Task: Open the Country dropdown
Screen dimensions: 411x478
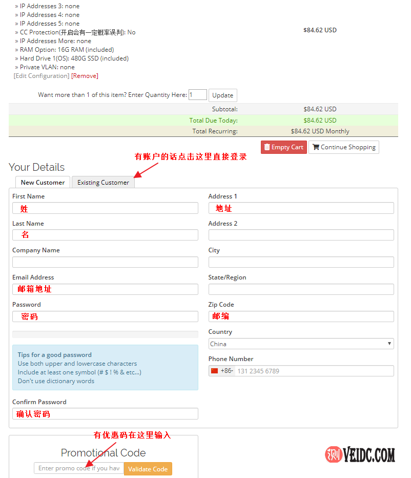Action: coord(301,344)
